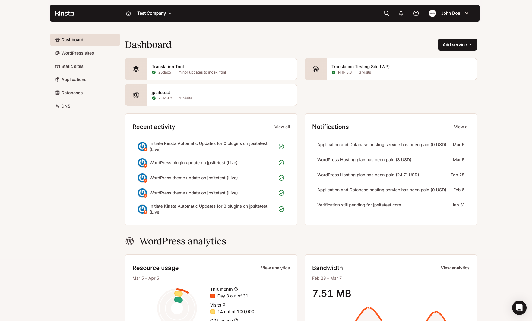Viewport: 532px width, 321px height.
Task: Open Feb 6 Application and Database paid notification
Action: click(x=391, y=190)
